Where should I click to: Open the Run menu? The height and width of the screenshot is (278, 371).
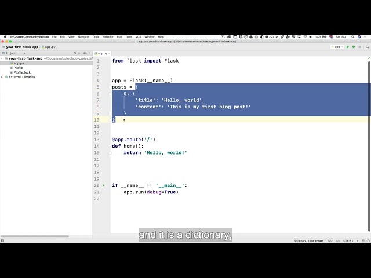click(119, 37)
